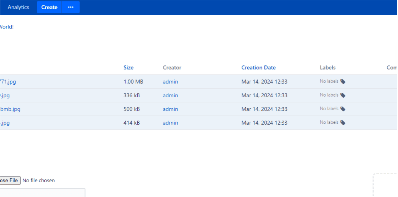
Task: Open the ellipsis menu beside Create
Action: click(x=71, y=7)
